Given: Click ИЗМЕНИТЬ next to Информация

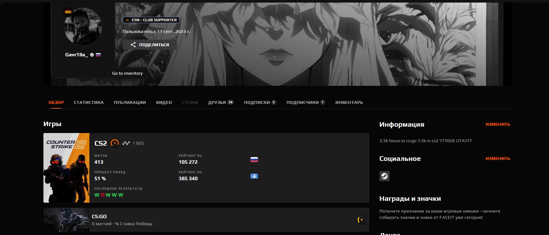Looking at the screenshot, I should (498, 124).
